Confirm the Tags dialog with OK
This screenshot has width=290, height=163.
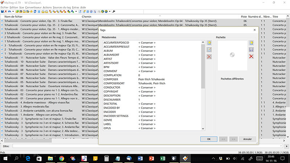(209, 139)
